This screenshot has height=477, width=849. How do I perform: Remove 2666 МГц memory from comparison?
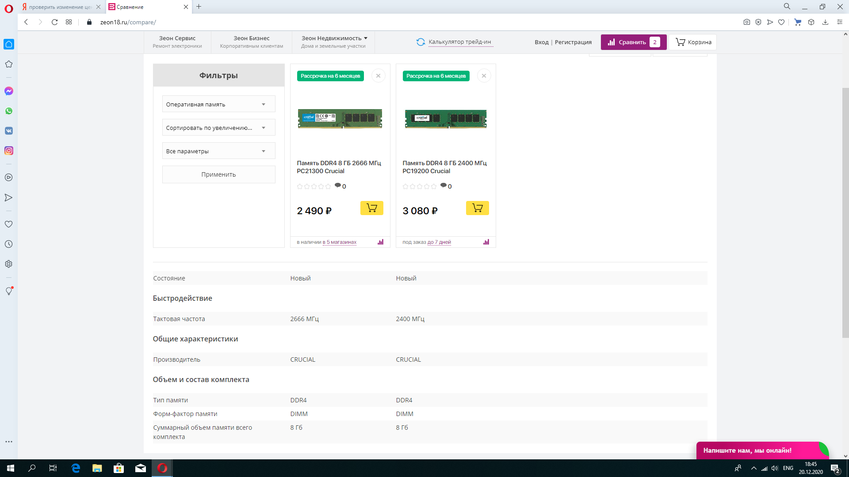pyautogui.click(x=379, y=76)
